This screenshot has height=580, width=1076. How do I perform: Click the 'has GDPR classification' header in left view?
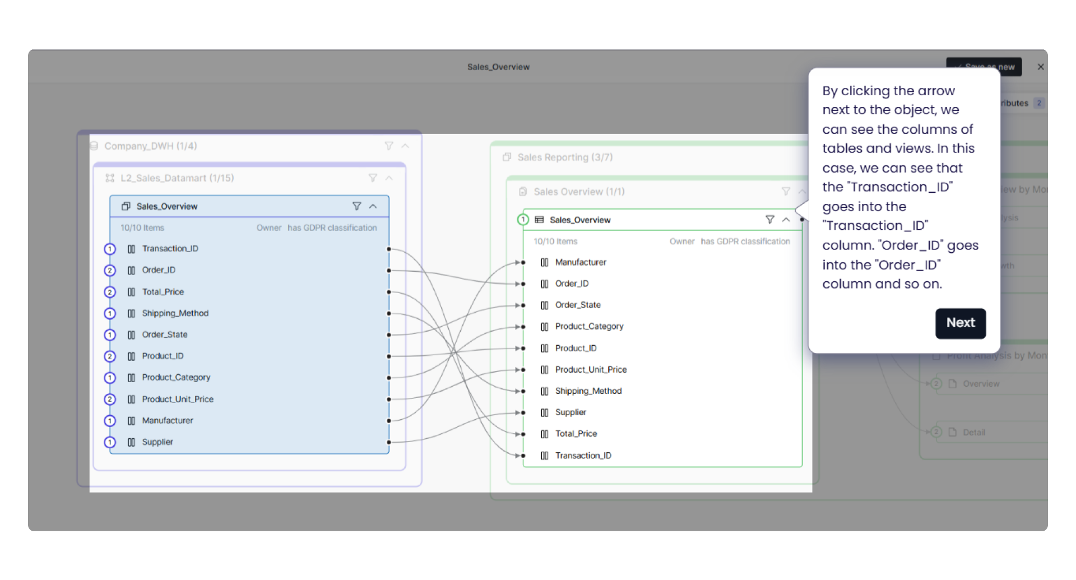click(x=332, y=228)
